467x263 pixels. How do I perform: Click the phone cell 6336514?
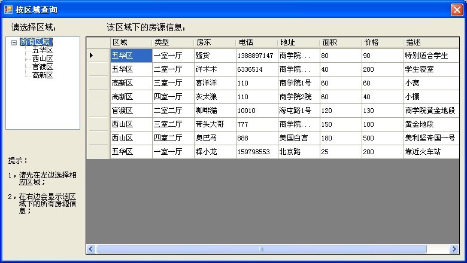257,69
